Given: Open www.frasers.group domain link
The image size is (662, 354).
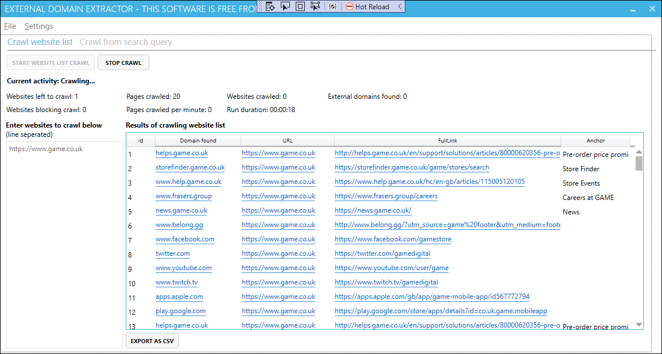Looking at the screenshot, I should point(184,196).
